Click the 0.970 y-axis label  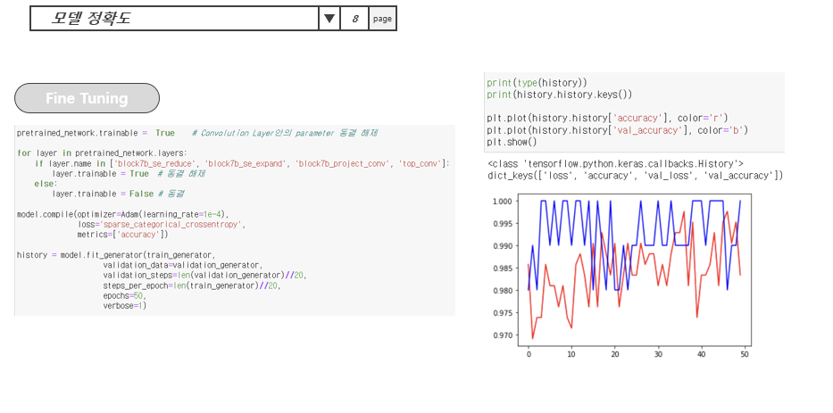point(503,335)
